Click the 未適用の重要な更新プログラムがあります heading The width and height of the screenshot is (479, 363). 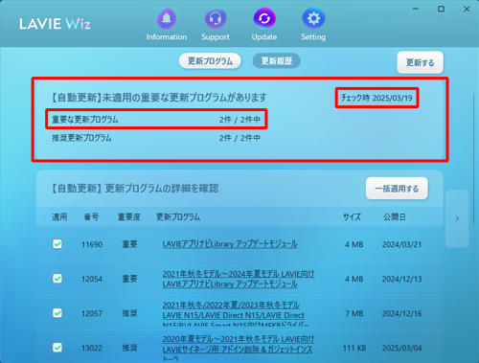tap(184, 98)
